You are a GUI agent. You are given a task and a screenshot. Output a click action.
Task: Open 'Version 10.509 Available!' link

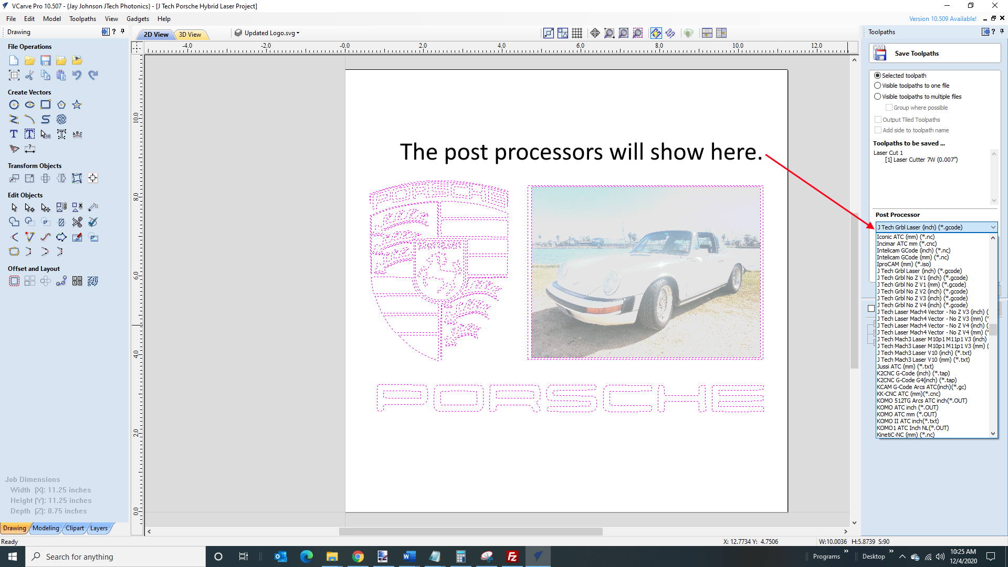click(x=942, y=19)
